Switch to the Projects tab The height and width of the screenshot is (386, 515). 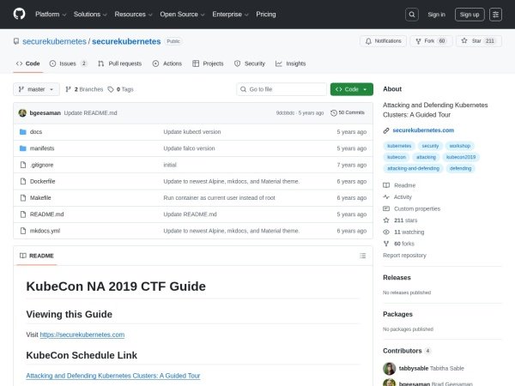click(208, 63)
